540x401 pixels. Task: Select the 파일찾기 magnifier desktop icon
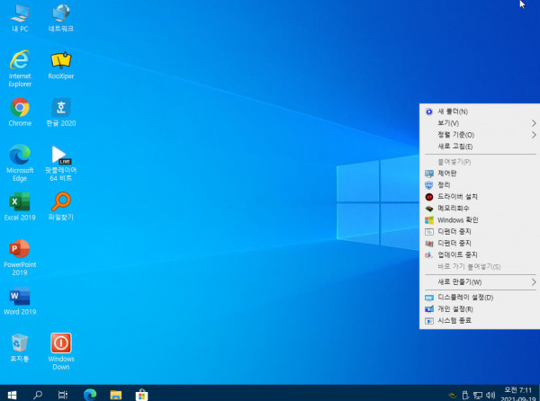point(61,207)
